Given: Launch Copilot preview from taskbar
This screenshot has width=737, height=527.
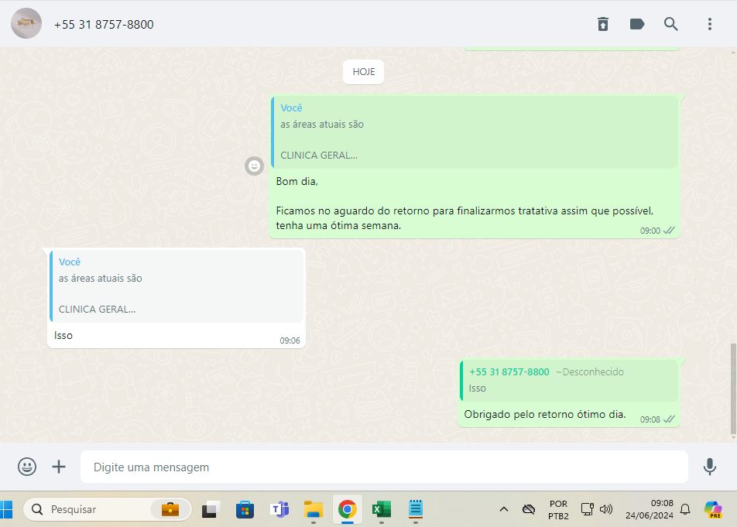Looking at the screenshot, I should 713,509.
